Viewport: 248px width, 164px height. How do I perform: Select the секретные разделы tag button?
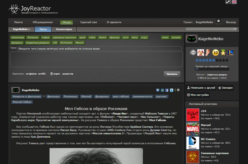[x=38, y=43]
